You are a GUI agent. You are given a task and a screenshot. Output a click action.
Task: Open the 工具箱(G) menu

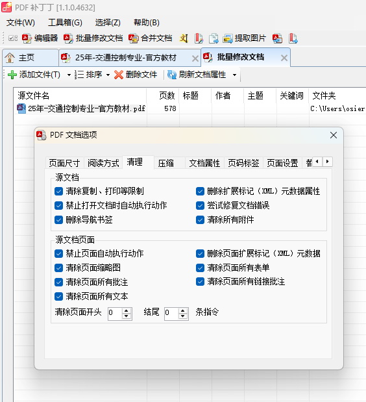click(65, 23)
